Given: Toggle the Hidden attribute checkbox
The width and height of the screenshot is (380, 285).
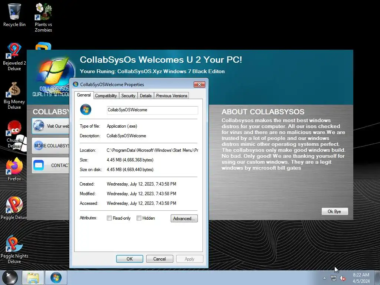Looking at the screenshot, I should tap(139, 218).
